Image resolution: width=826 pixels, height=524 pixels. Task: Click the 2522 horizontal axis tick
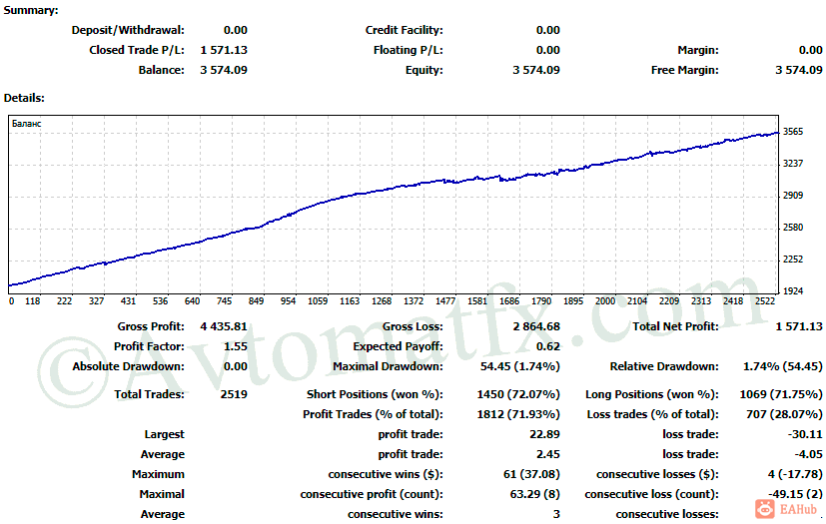[x=765, y=301]
